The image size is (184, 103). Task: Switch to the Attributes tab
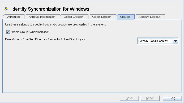[x=14, y=17]
